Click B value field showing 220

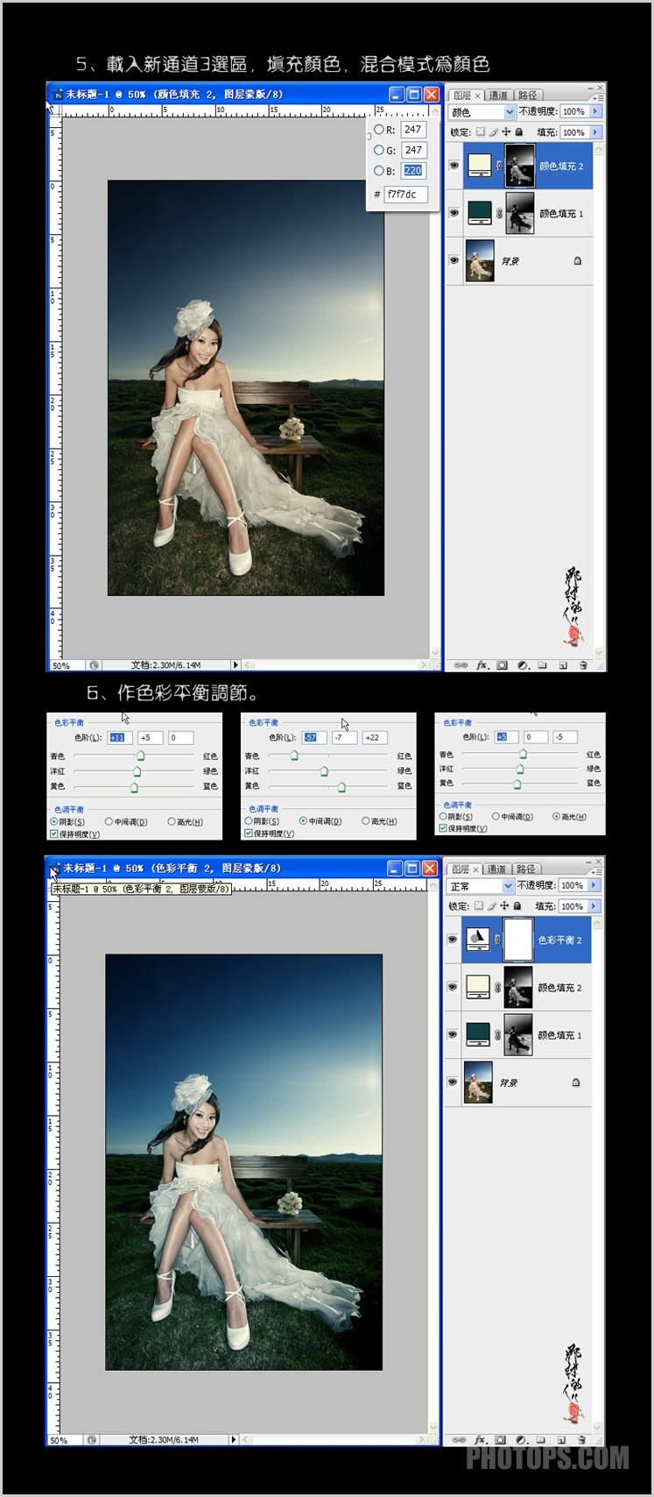click(x=413, y=171)
